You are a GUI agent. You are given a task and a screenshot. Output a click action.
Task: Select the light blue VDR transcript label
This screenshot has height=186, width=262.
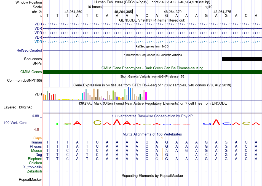[38, 42]
